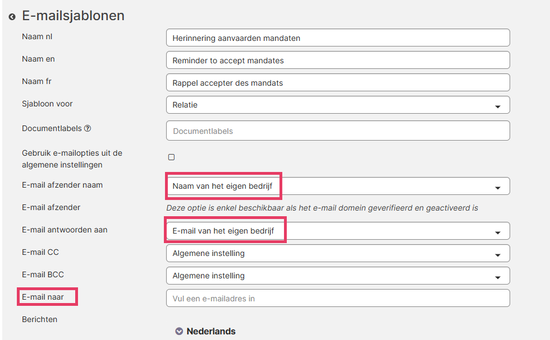Open the Relatie template type dropdown

(338, 105)
